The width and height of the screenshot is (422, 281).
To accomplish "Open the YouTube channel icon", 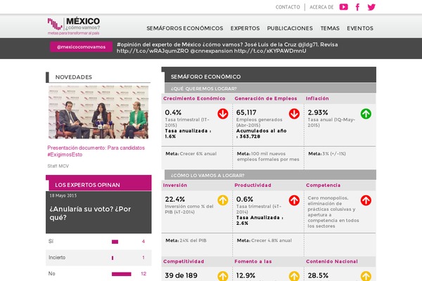I will point(343,7).
